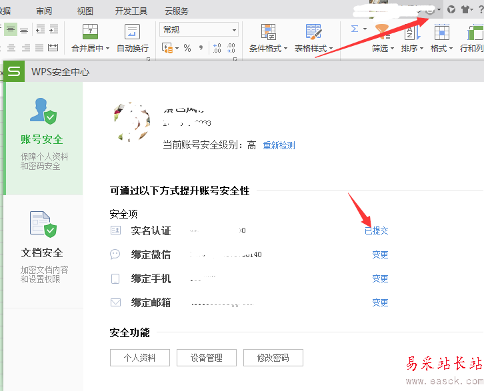
Task: Click the 排序 sort icon
Action: click(412, 32)
